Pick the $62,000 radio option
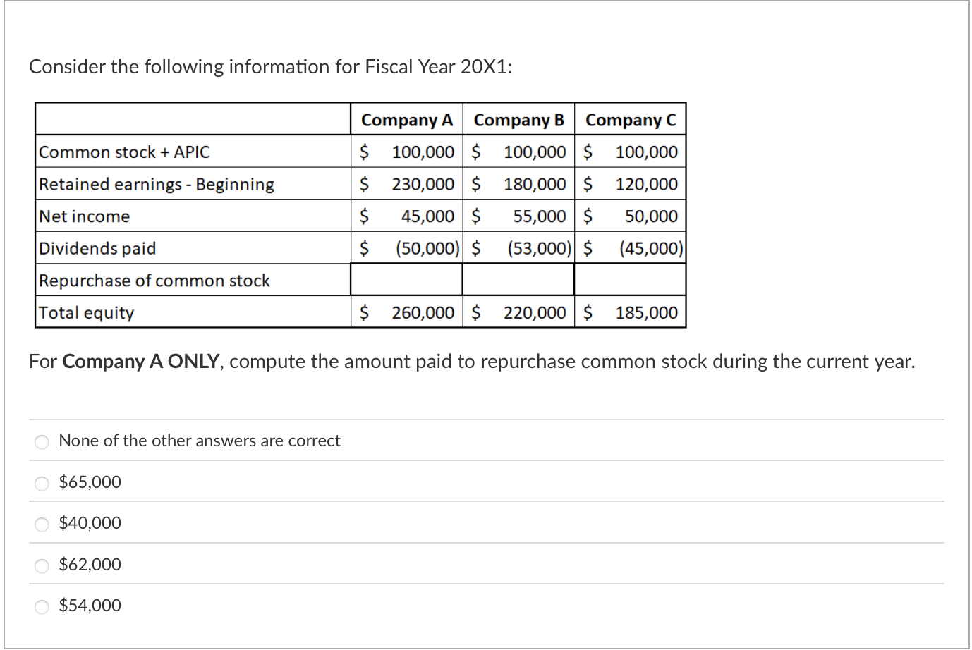Image resolution: width=972 pixels, height=650 pixels. 42,565
